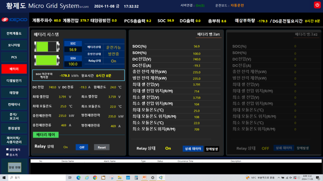
Task: Open the settings gear in the taskbar
Action: [x=152, y=178]
